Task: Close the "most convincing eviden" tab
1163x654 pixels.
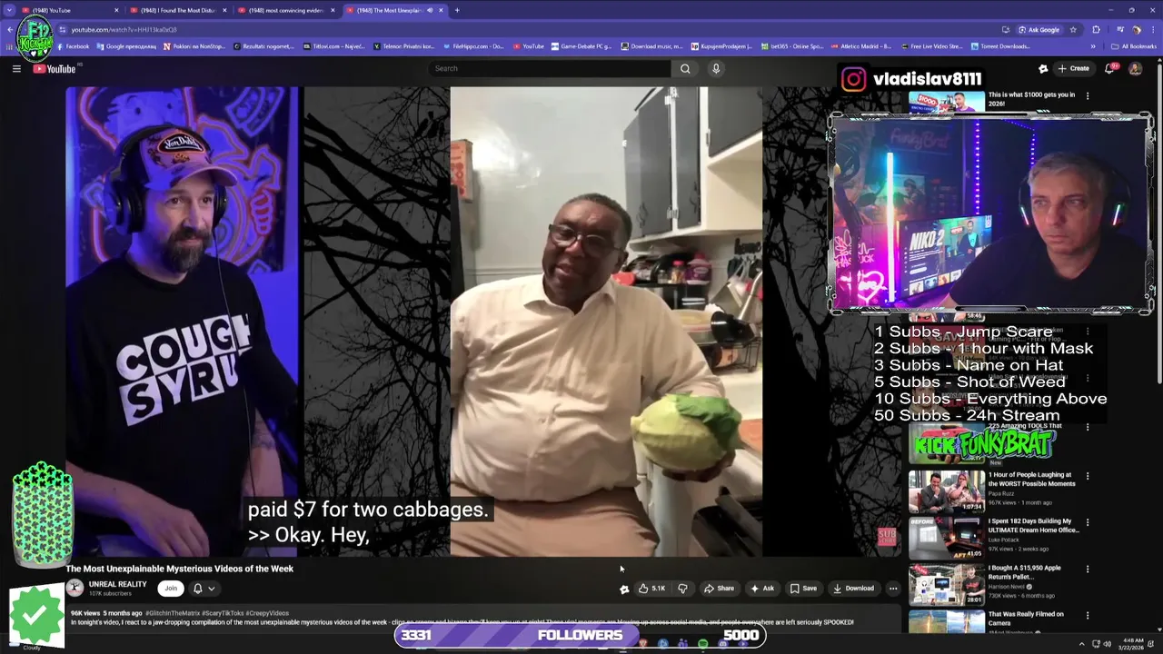Action: click(x=333, y=10)
